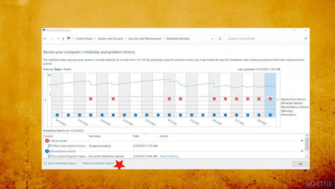The height and width of the screenshot is (189, 335).
Task: Select the Reliability Monitor breadcrumb
Action: (178, 39)
